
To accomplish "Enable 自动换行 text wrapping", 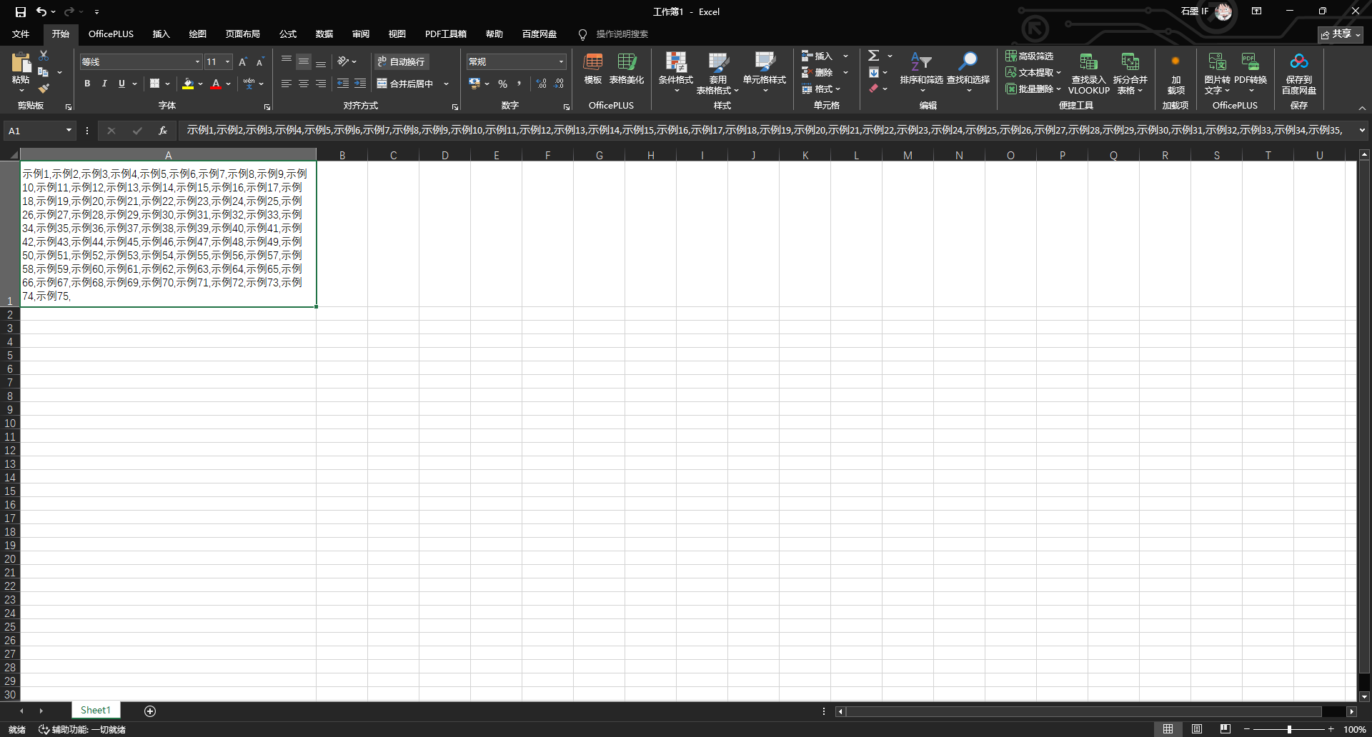I will point(402,61).
